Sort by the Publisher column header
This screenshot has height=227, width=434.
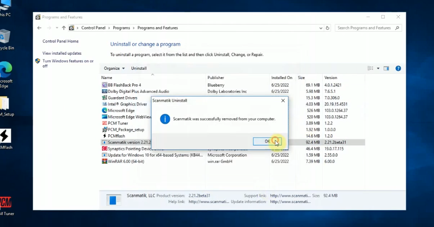click(x=216, y=78)
